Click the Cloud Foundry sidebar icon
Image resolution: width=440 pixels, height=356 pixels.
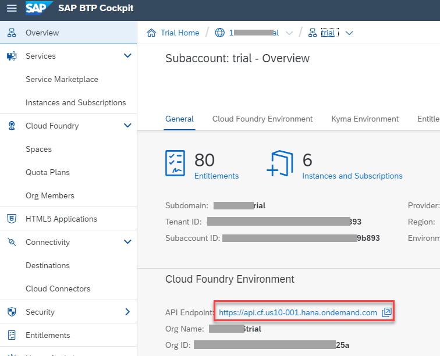pyautogui.click(x=12, y=126)
